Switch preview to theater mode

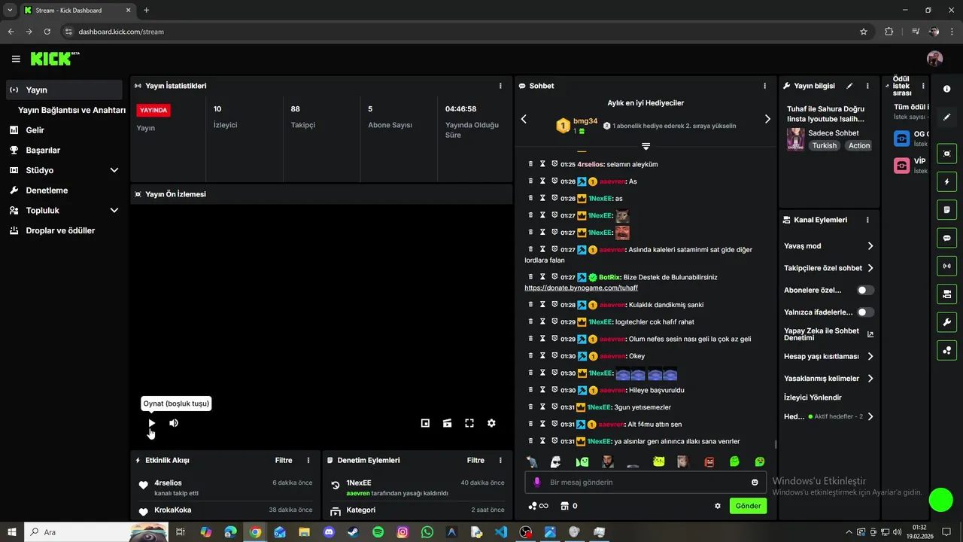[447, 423]
